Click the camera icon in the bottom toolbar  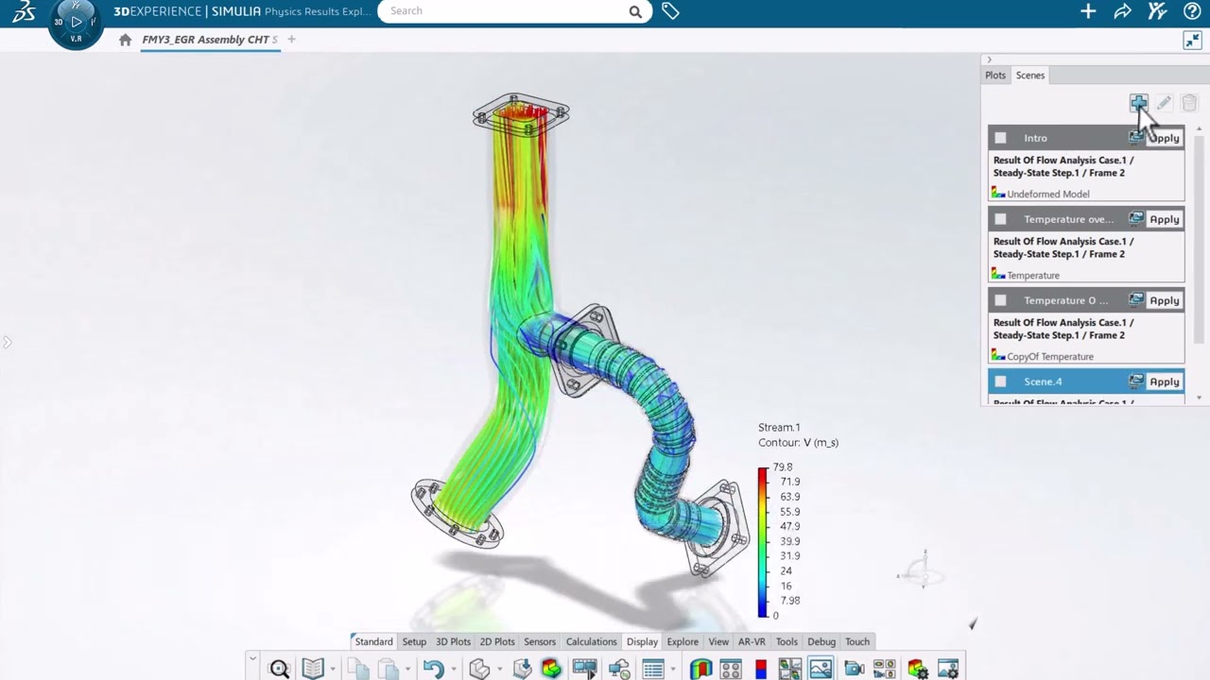[854, 669]
